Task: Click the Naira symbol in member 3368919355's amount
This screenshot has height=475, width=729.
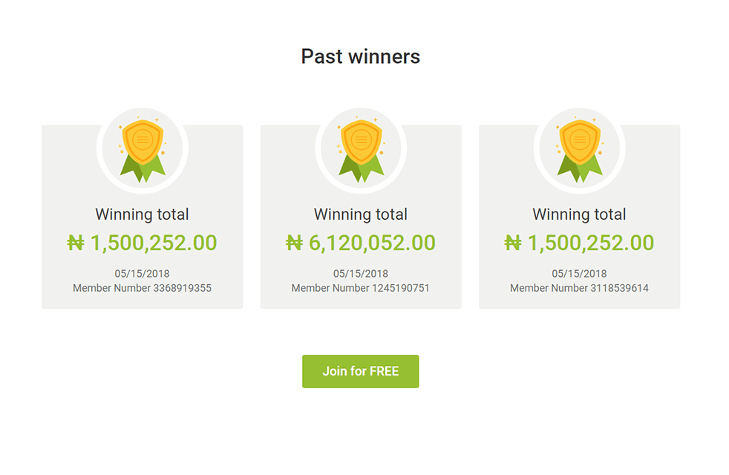Action: coord(76,243)
